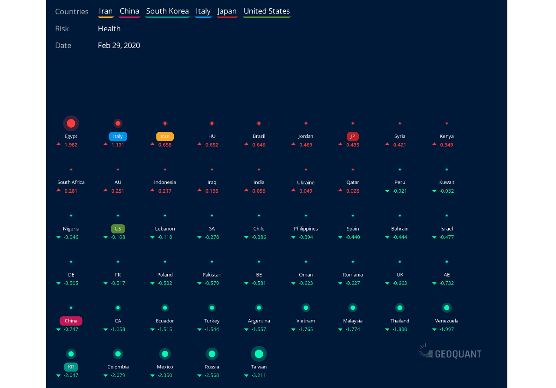Image resolution: width=556 pixels, height=388 pixels.
Task: Click the GeoQuant logo
Action: click(450, 352)
